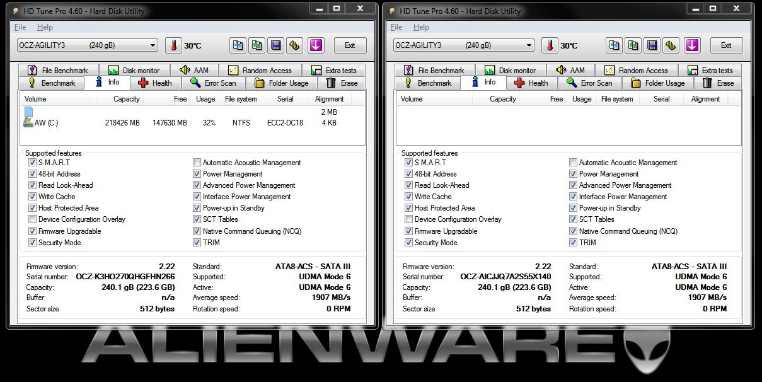Select the Info tab in right window
Viewport: 762px width, 382px height.
[x=483, y=82]
